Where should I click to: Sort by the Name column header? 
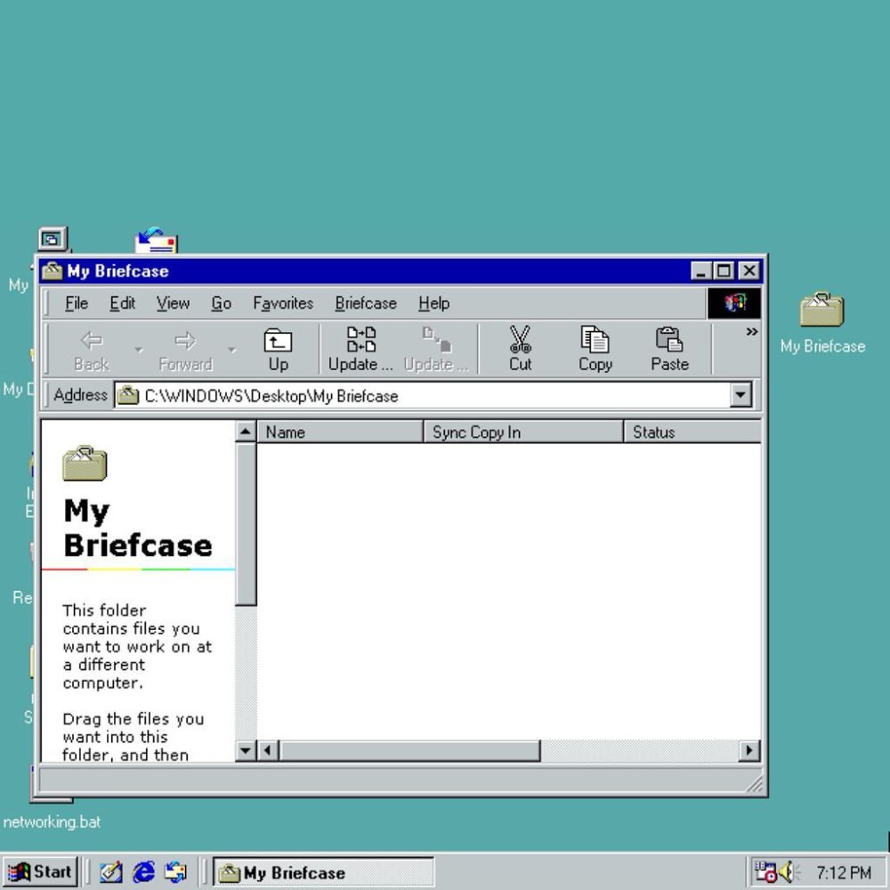click(x=340, y=432)
